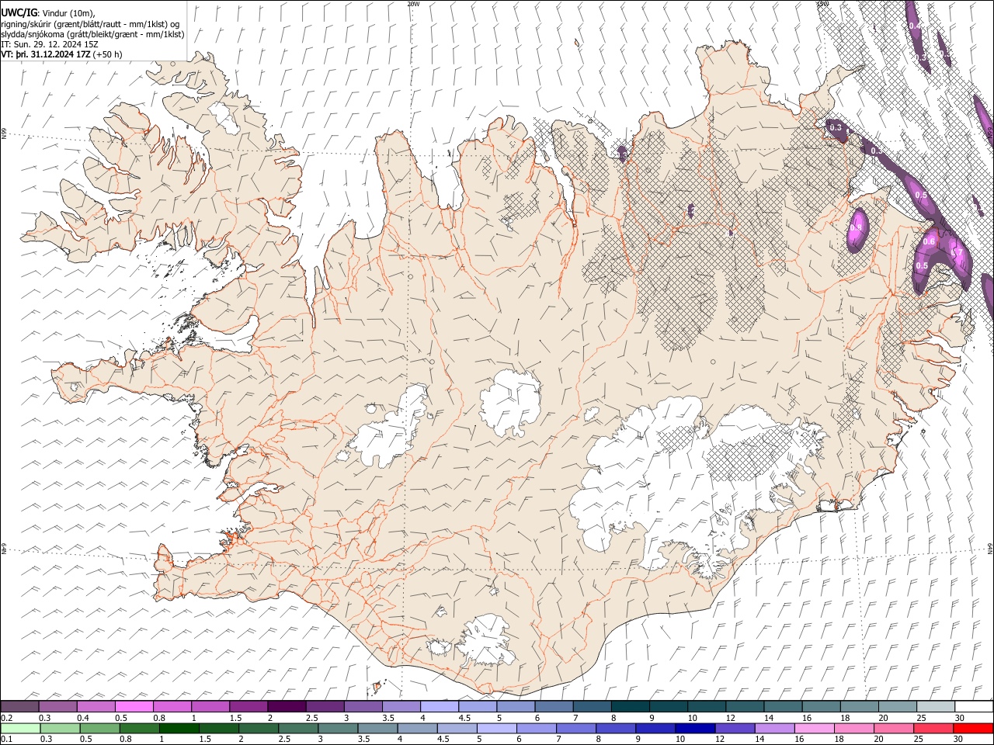Screen dimensions: 994x745
Task: Click the 0.6 precipitation value on east coast
Action: tap(930, 242)
